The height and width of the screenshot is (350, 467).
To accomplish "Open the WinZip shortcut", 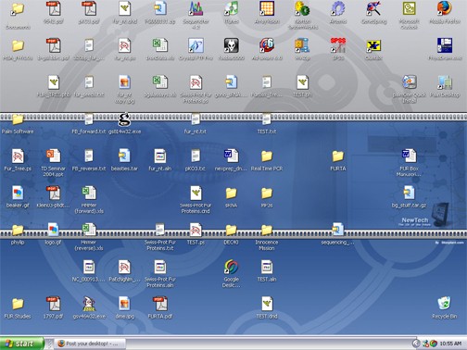I will tap(302, 45).
